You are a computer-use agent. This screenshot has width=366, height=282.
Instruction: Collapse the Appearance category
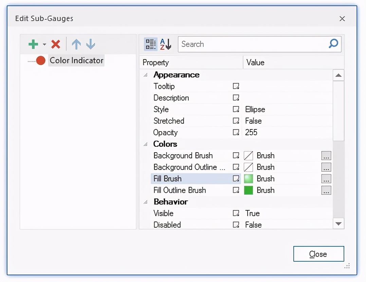(x=146, y=75)
